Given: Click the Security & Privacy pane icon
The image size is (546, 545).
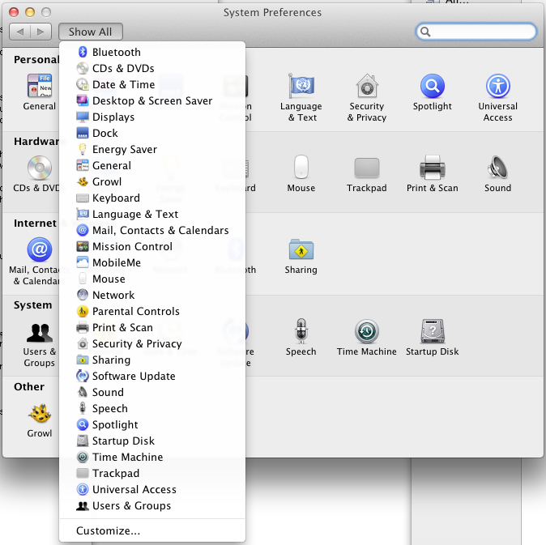Looking at the screenshot, I should 367,87.
